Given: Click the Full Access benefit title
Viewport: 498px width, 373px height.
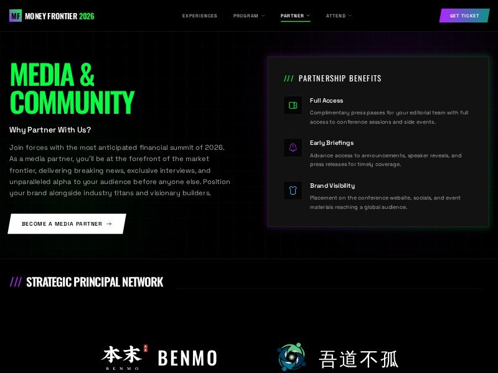Looking at the screenshot, I should coord(326,101).
